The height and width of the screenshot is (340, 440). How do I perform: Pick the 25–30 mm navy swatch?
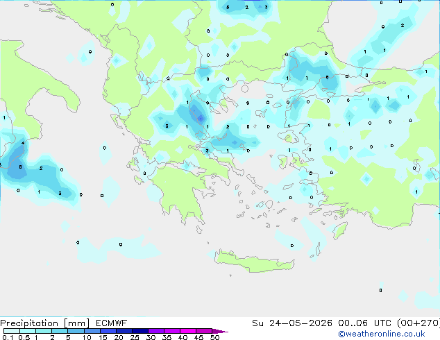point(140,331)
